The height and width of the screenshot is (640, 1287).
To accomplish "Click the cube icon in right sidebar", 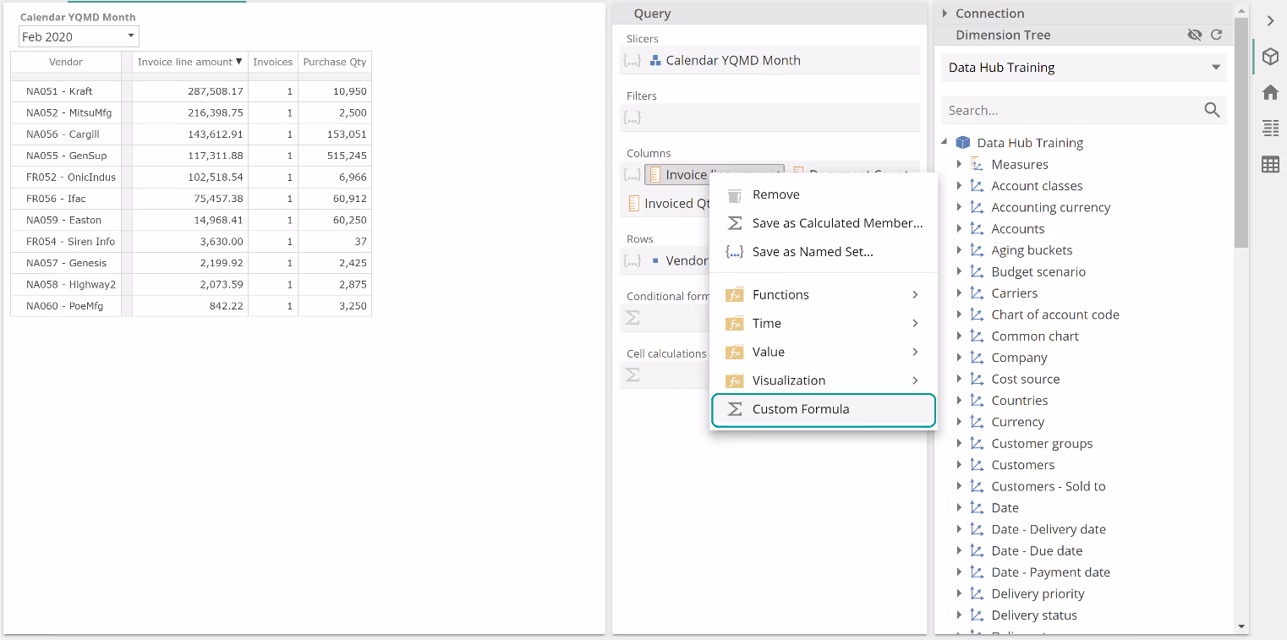I will tap(1270, 57).
